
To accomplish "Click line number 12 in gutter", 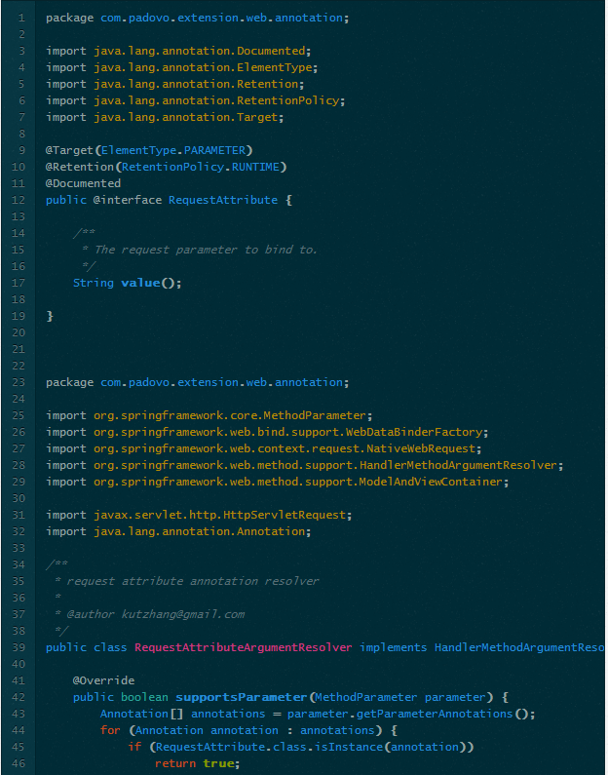I will click(19, 200).
